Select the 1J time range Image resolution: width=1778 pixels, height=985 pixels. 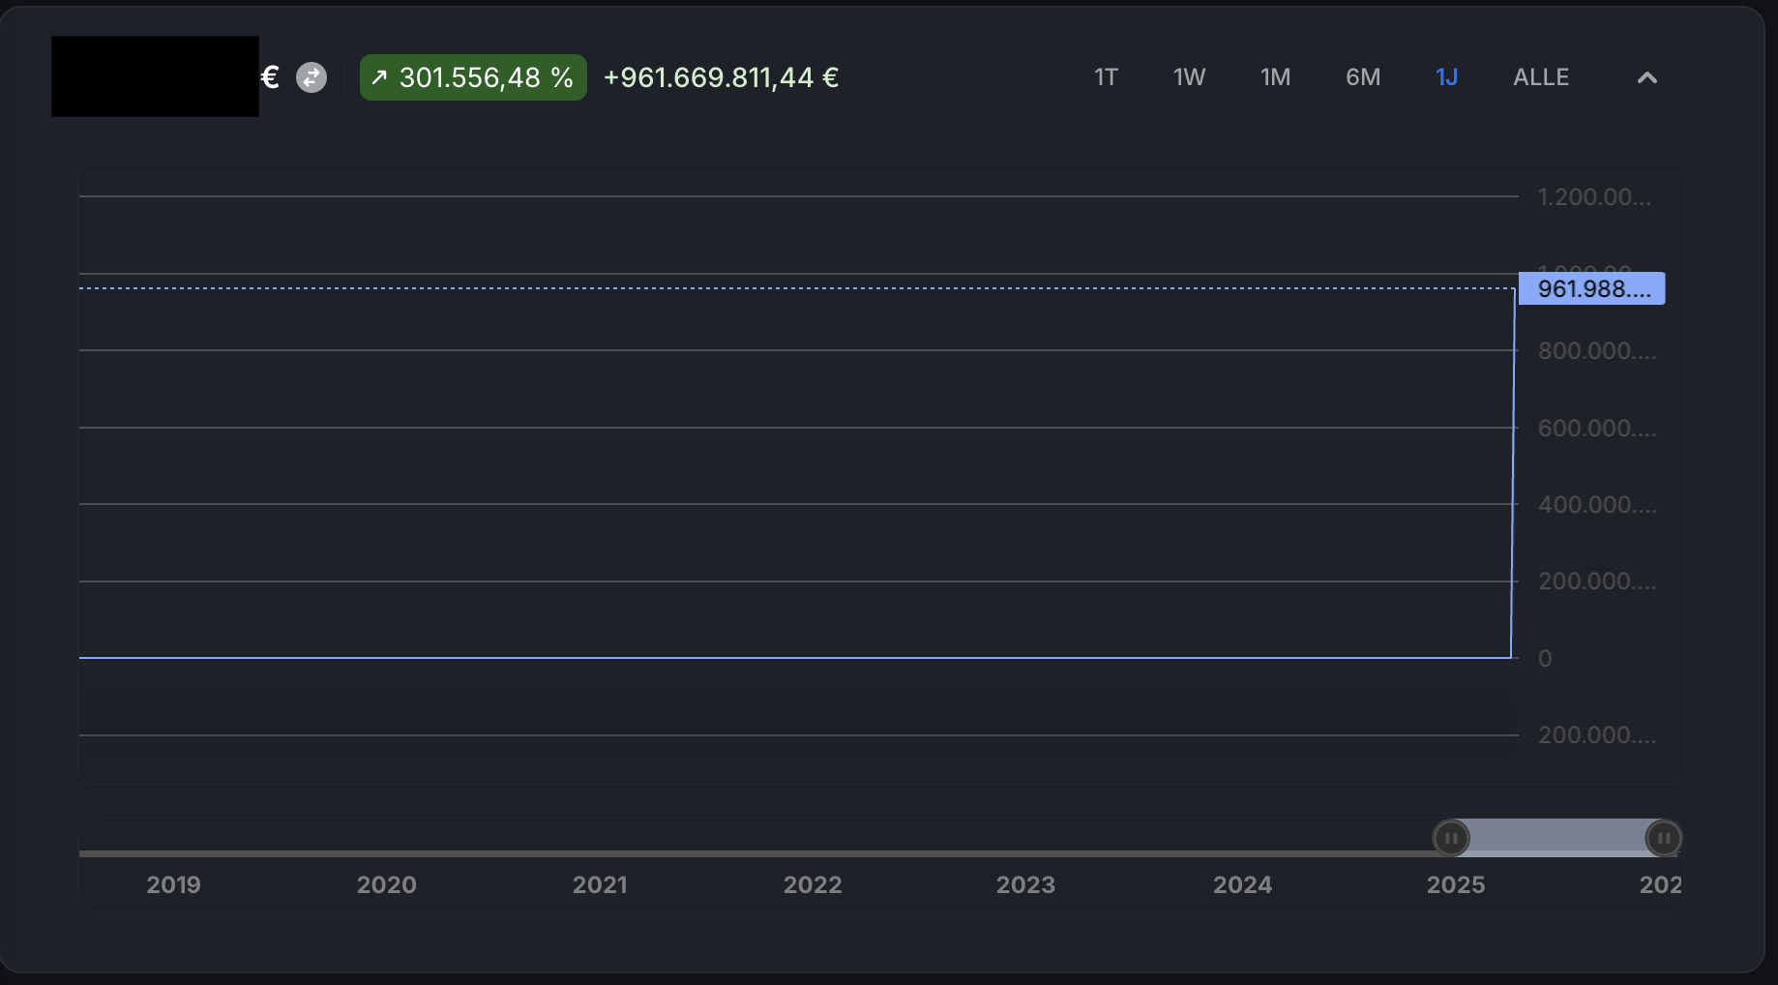(x=1446, y=77)
